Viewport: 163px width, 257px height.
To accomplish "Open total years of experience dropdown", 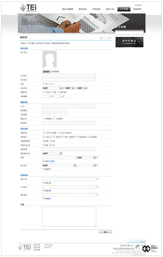I will click(x=52, y=153).
